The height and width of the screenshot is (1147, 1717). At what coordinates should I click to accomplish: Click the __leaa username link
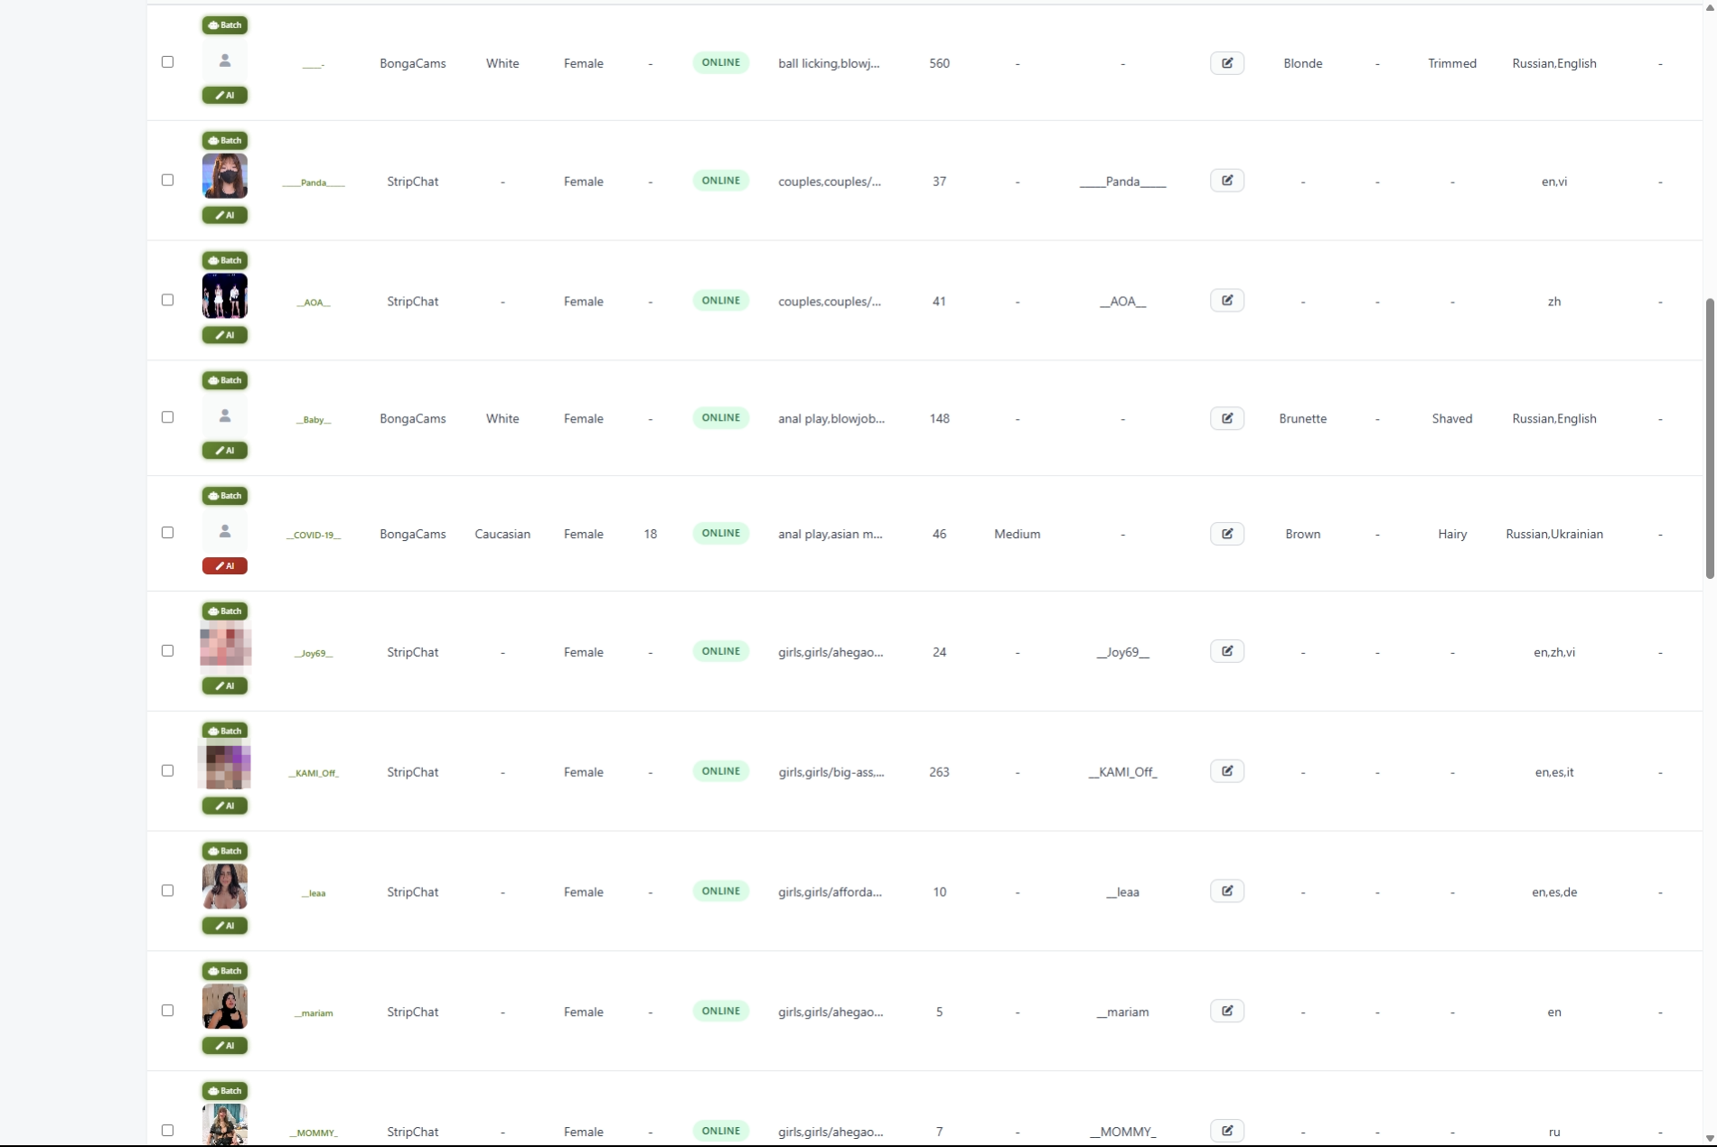pos(314,893)
